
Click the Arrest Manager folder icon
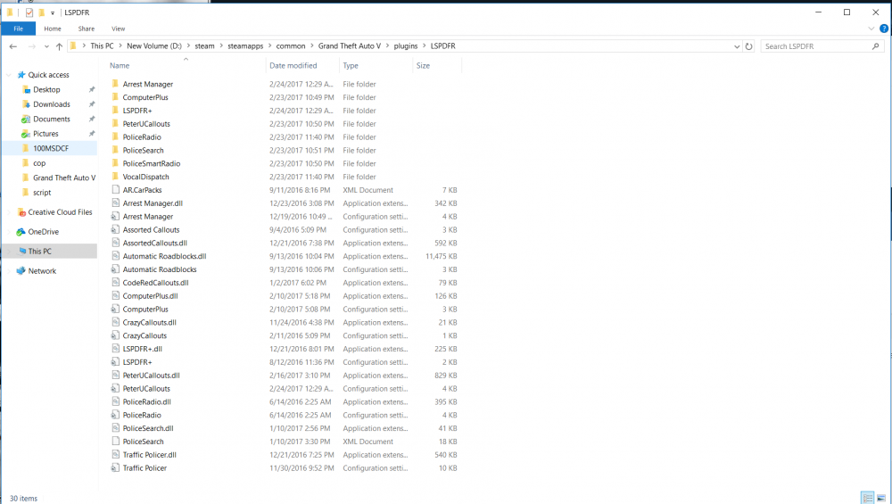coord(115,84)
